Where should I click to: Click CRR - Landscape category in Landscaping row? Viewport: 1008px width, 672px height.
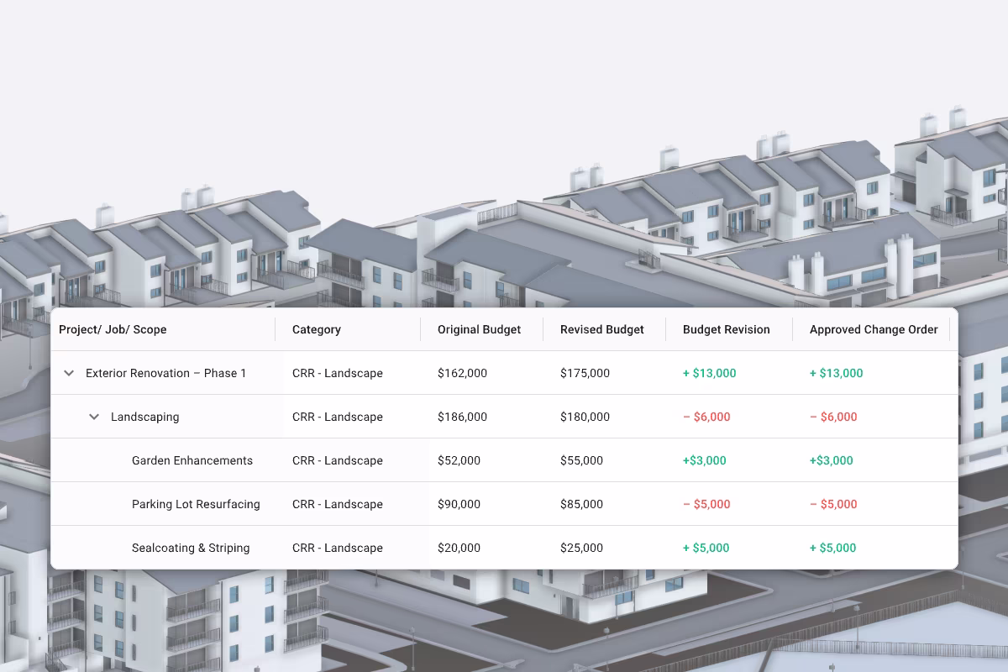[336, 417]
